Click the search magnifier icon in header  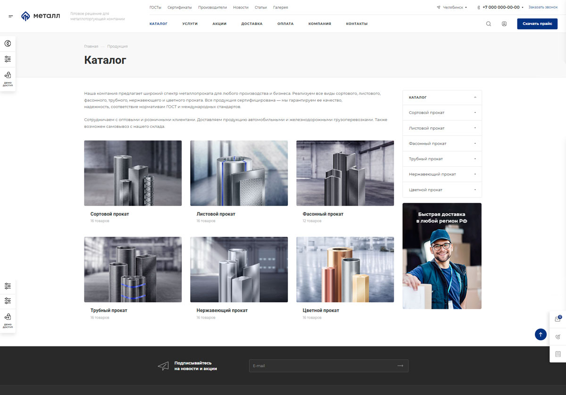coord(489,24)
